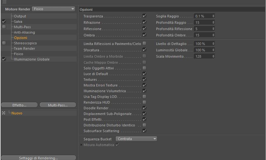Enable the Stereoscopico checkbox in the tree
266x160 pixels.
coord(4,43)
